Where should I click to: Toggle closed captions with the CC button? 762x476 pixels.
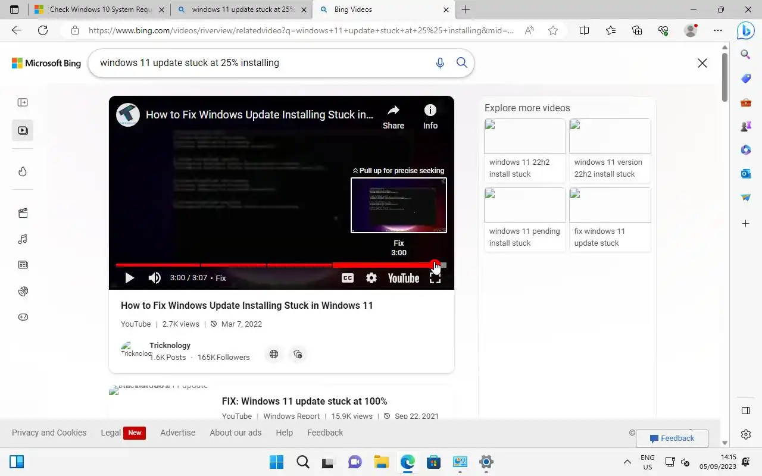click(348, 278)
